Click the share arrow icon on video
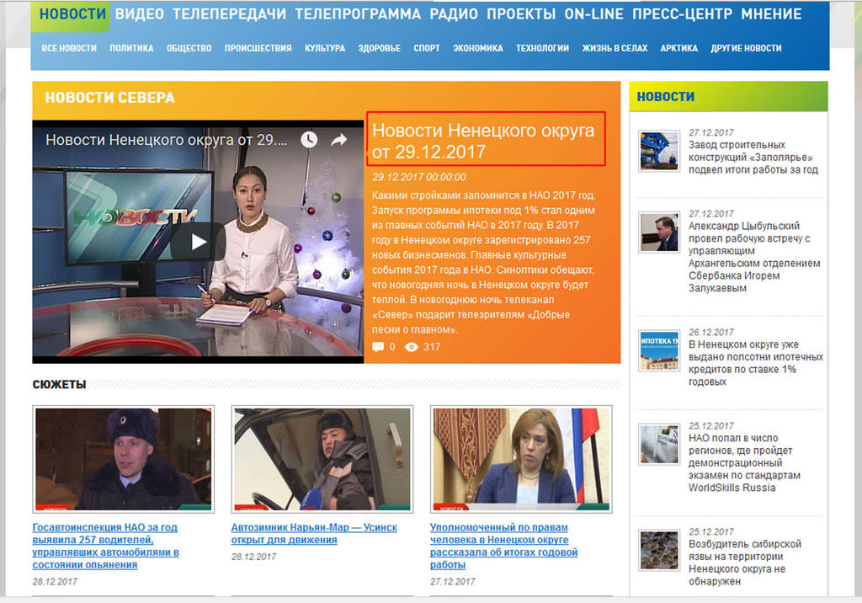 338,140
